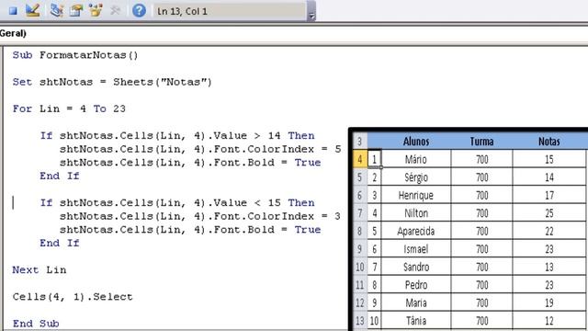Click the cell with name Mário
This screenshot has height=331, width=588.
pos(416,159)
